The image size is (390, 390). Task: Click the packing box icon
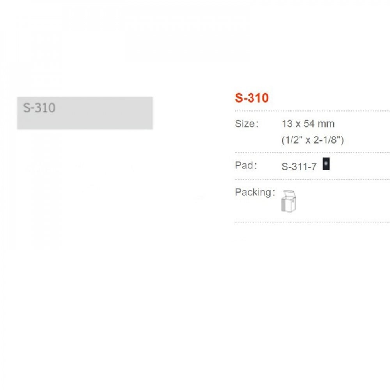(x=288, y=202)
